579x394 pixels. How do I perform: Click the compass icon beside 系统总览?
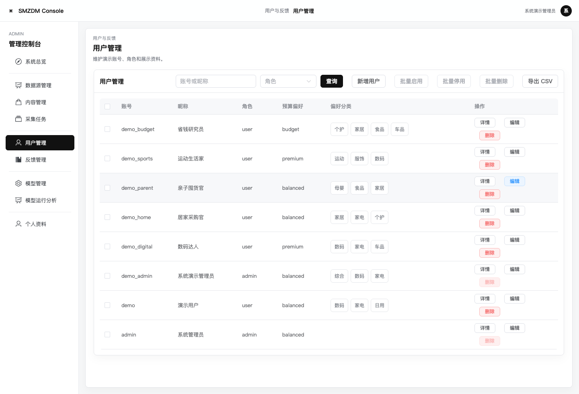coord(18,62)
